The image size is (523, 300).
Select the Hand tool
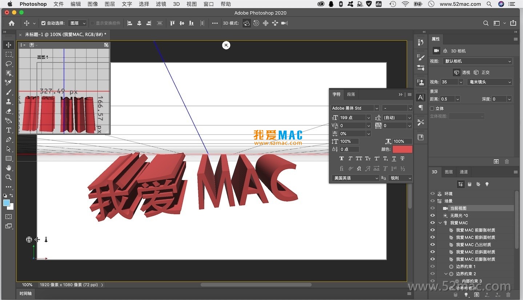coord(8,168)
